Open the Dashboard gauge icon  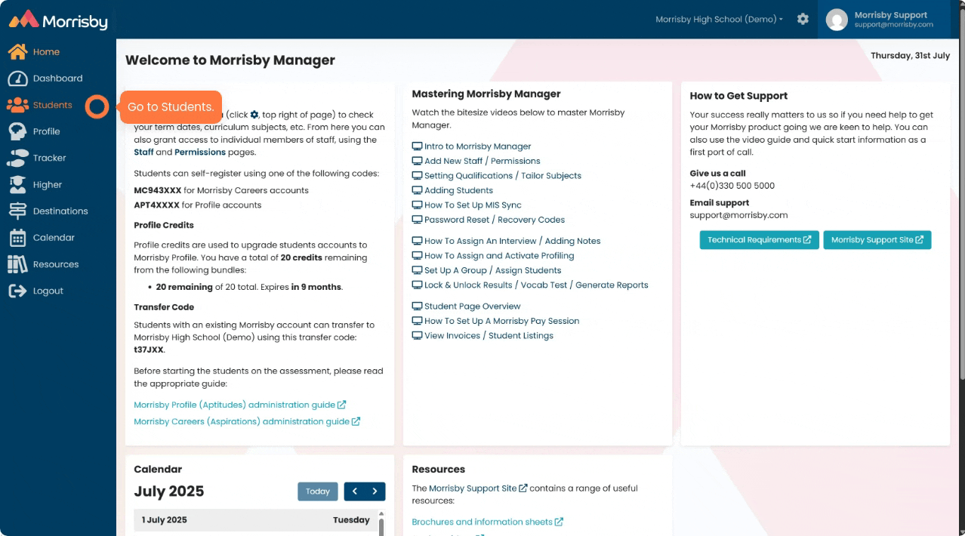click(x=17, y=79)
